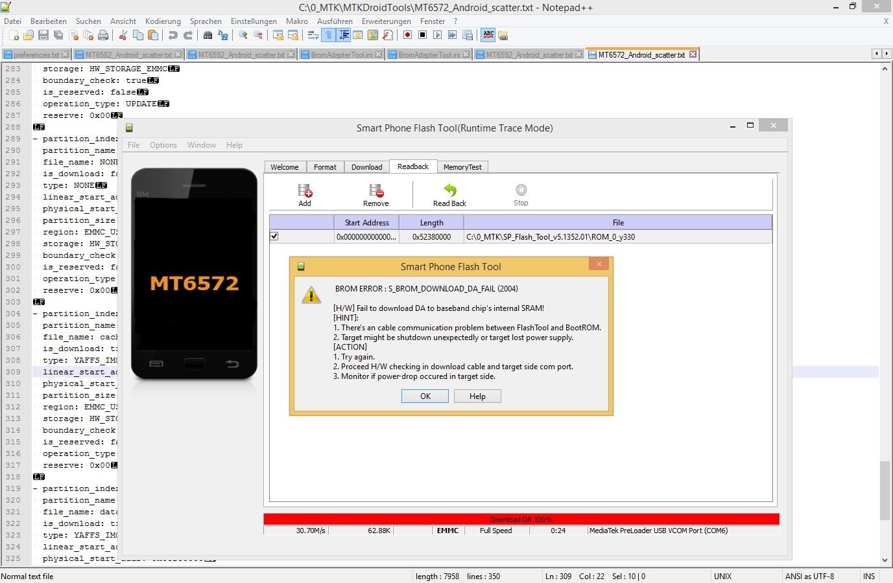The height and width of the screenshot is (583, 893).
Task: Click scrollbar down arrow in Notepad++
Action: pos(885,560)
